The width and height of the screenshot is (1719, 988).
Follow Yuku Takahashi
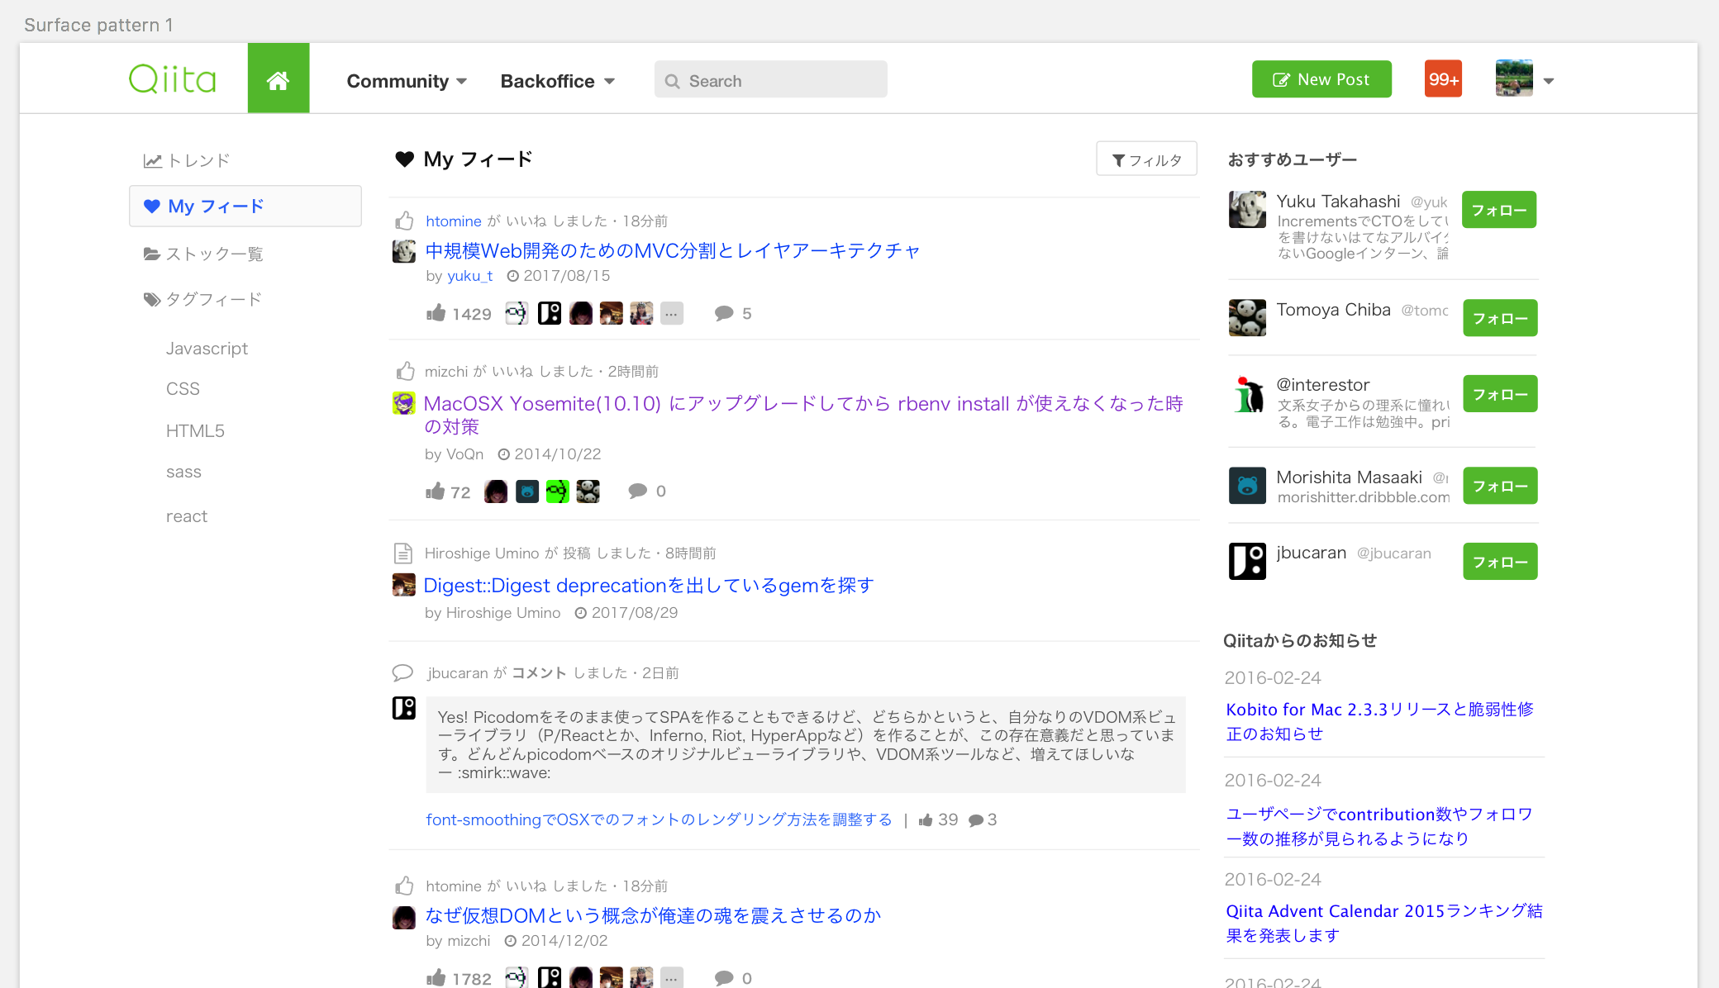(1498, 210)
